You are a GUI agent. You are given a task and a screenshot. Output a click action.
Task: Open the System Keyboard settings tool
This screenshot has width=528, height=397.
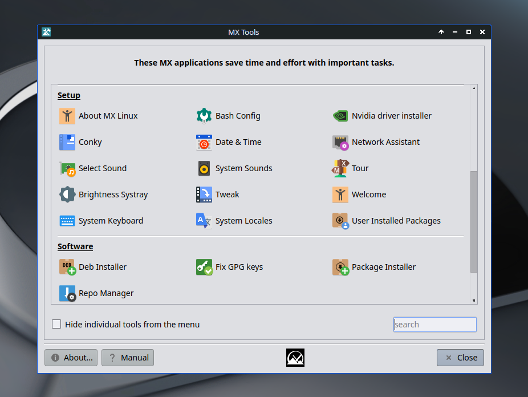click(x=110, y=221)
